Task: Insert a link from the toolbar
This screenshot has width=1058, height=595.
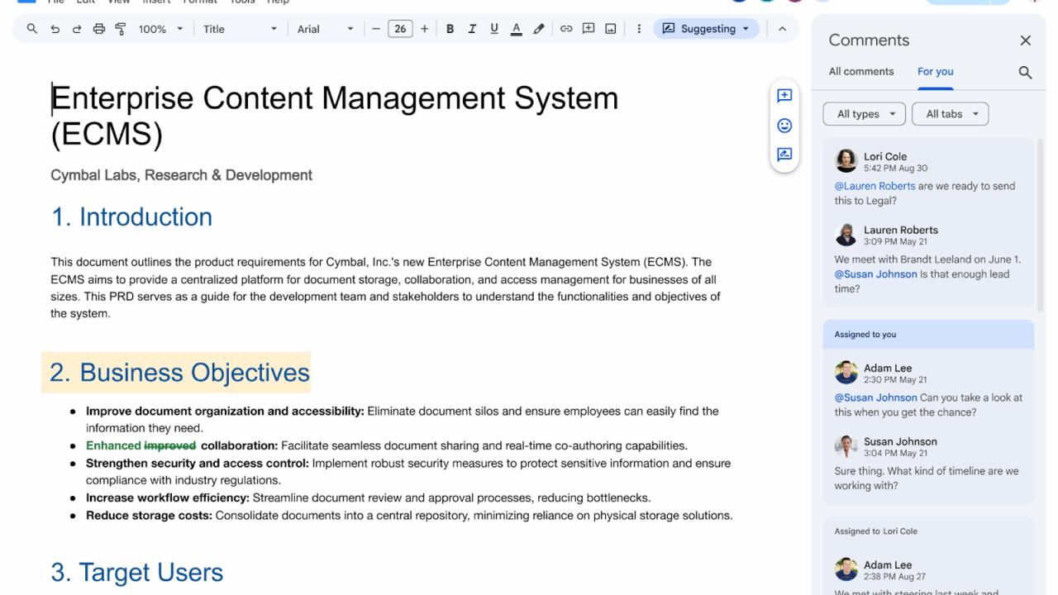Action: pyautogui.click(x=566, y=29)
